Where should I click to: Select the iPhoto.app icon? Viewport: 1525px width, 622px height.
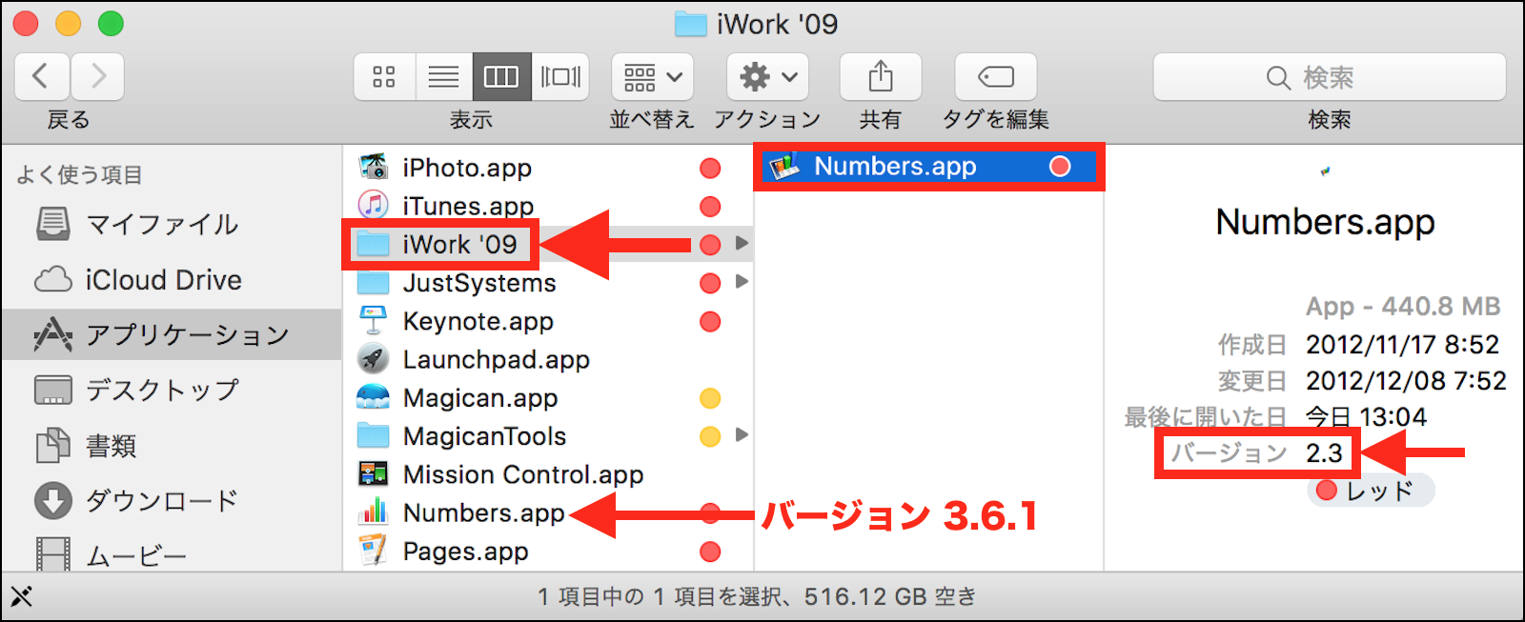[373, 167]
